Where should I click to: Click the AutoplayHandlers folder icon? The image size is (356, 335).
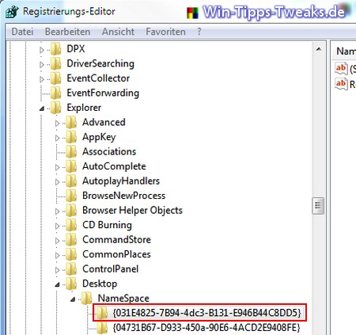click(71, 181)
